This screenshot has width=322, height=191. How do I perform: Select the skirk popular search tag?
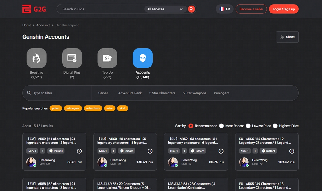[x=123, y=108]
